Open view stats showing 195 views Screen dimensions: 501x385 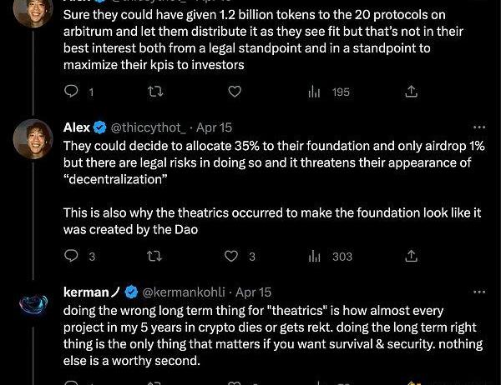tap(315, 92)
